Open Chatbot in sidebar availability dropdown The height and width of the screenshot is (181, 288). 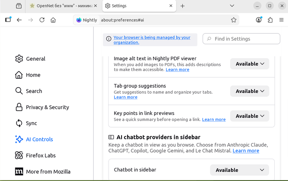point(239,170)
